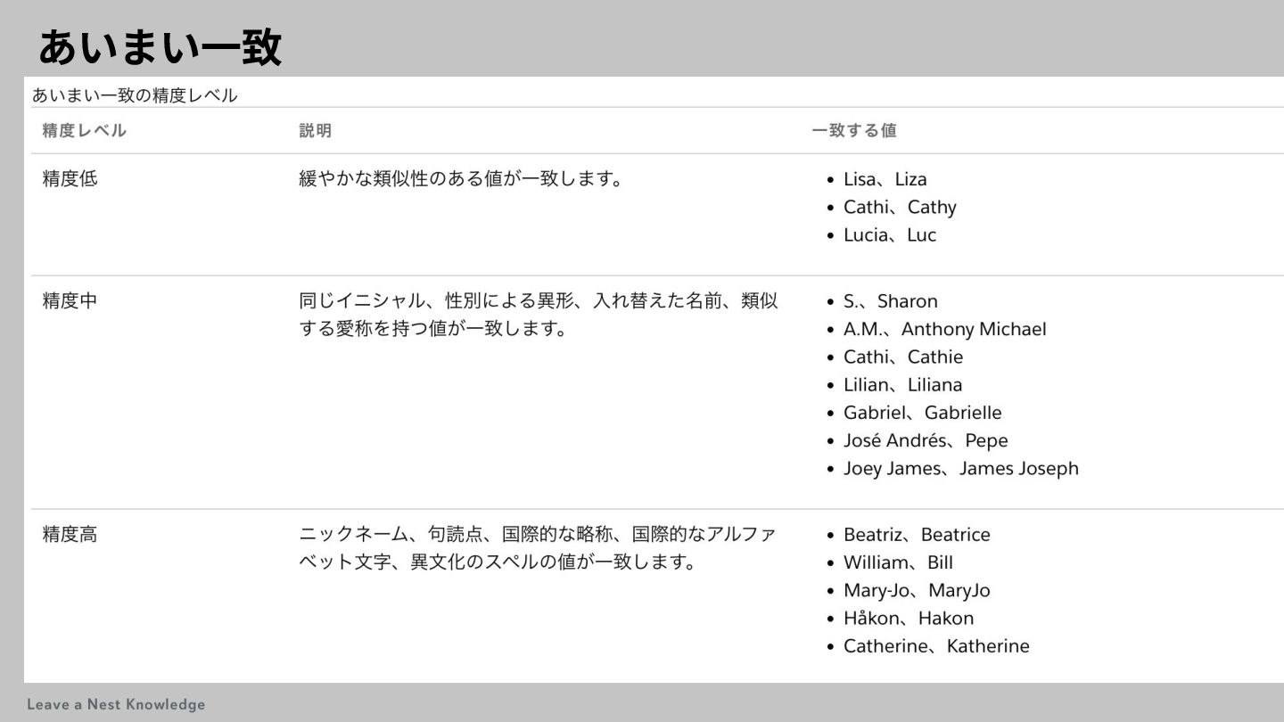
Task: Click the William、Bill example entry
Action: coord(898,562)
